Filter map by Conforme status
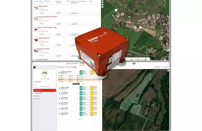The height and width of the screenshot is (131, 202). 130,59
